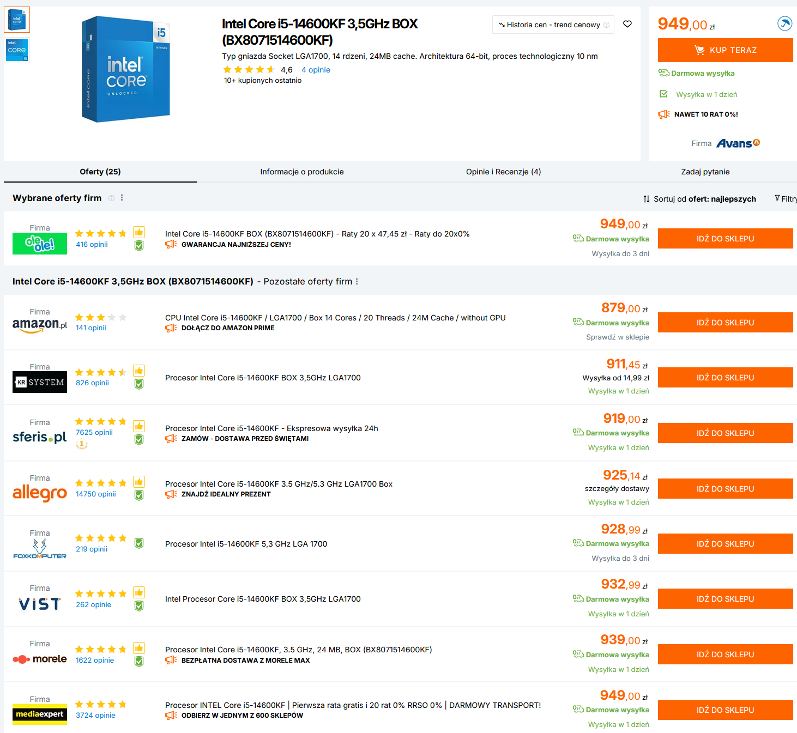The height and width of the screenshot is (733, 797).
Task: Click thumbs-up badge in KR System offer
Action: (x=139, y=371)
